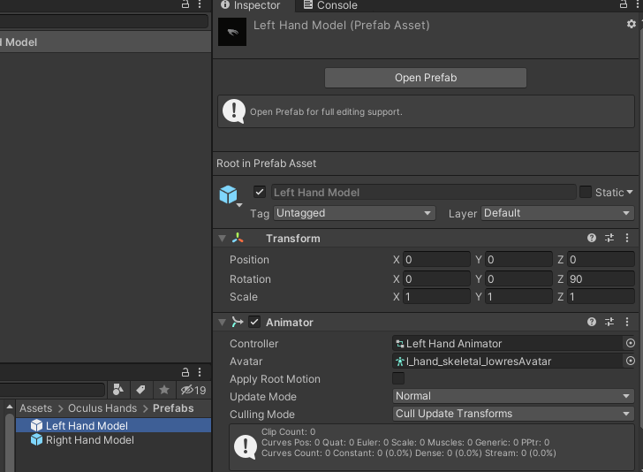Image resolution: width=643 pixels, height=472 pixels.
Task: Open the Controller object picker circle
Action: pos(630,344)
